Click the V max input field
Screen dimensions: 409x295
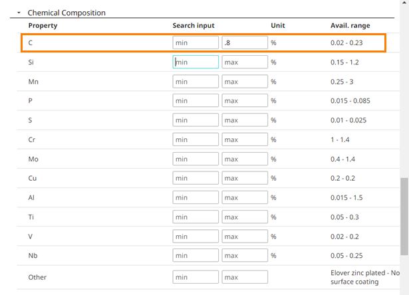[245, 237]
